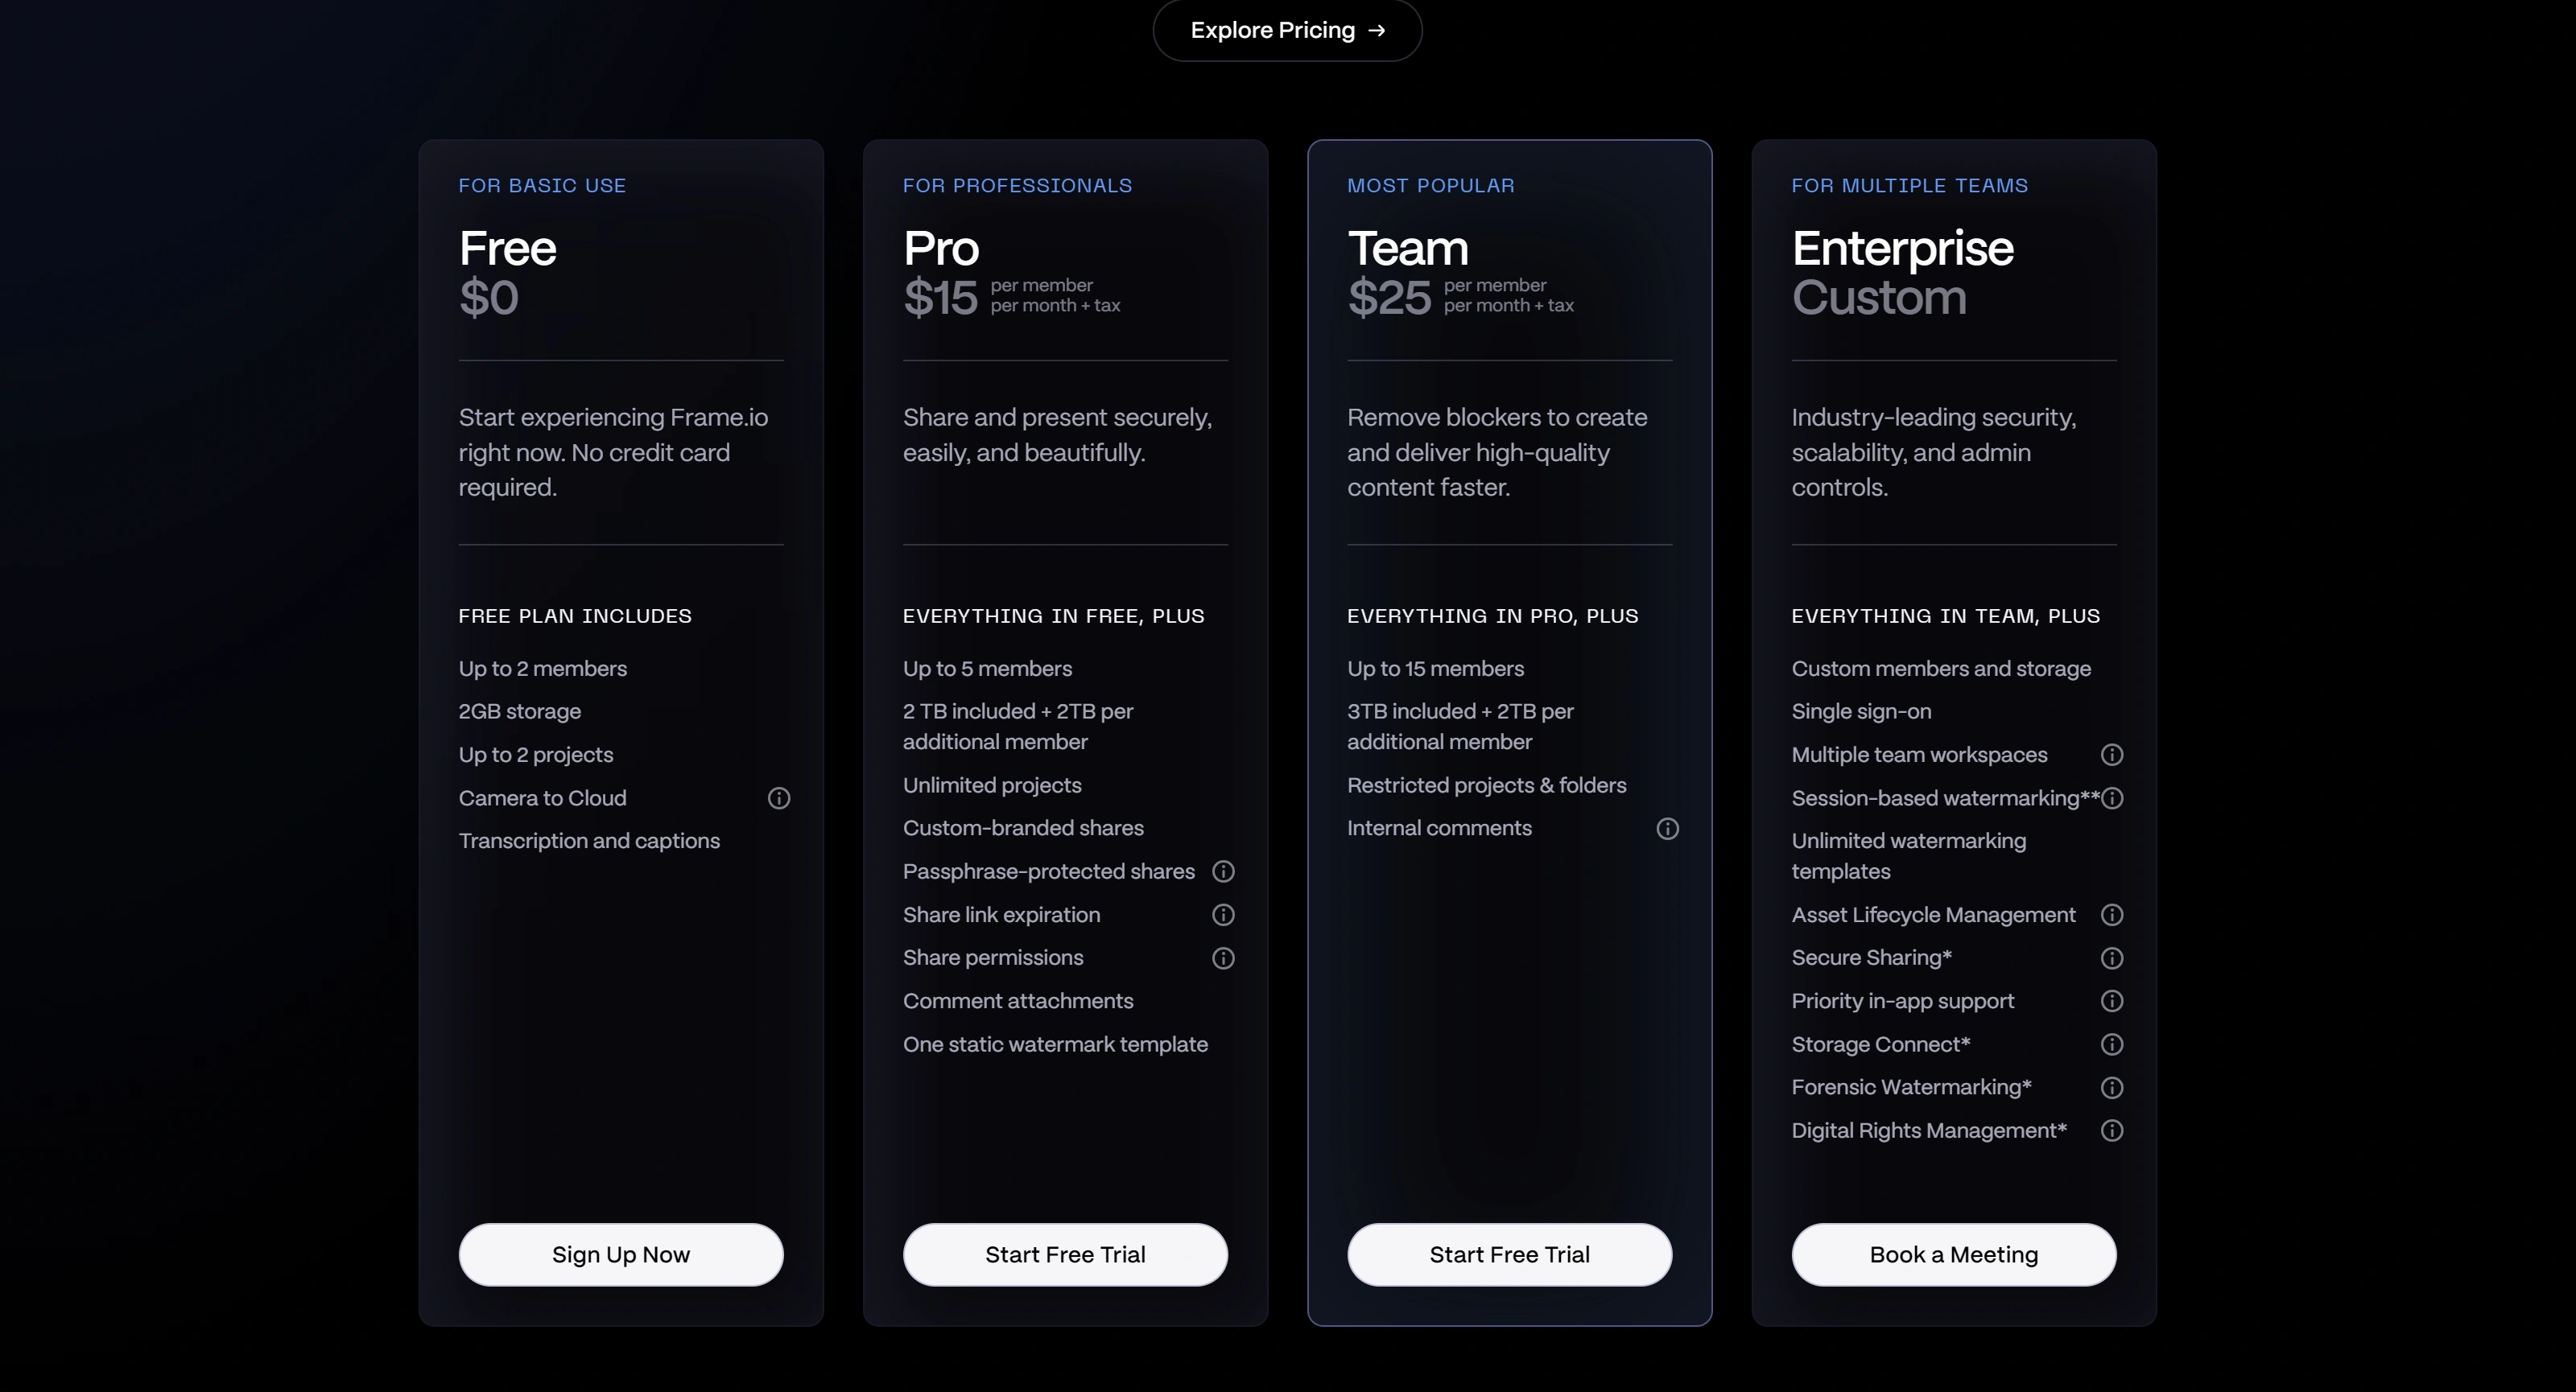Viewport: 2576px width, 1392px height.
Task: Click 'Custom members and storage' feature
Action: click(x=1941, y=669)
